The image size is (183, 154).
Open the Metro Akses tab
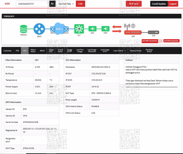coord(33,50)
